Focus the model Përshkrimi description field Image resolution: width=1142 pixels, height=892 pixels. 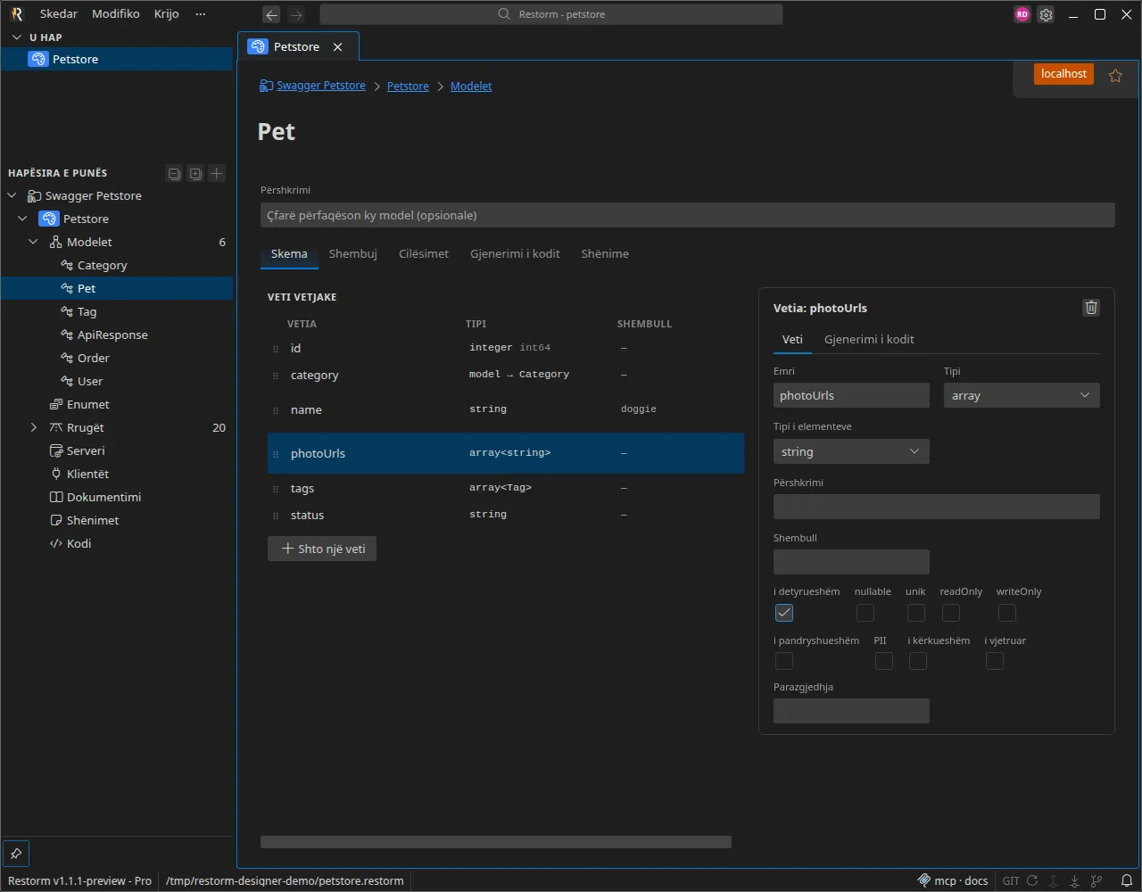pos(688,215)
